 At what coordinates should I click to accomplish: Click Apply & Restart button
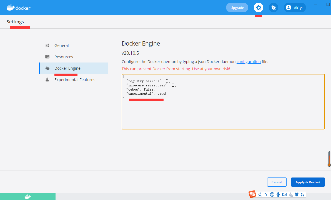(x=308, y=182)
